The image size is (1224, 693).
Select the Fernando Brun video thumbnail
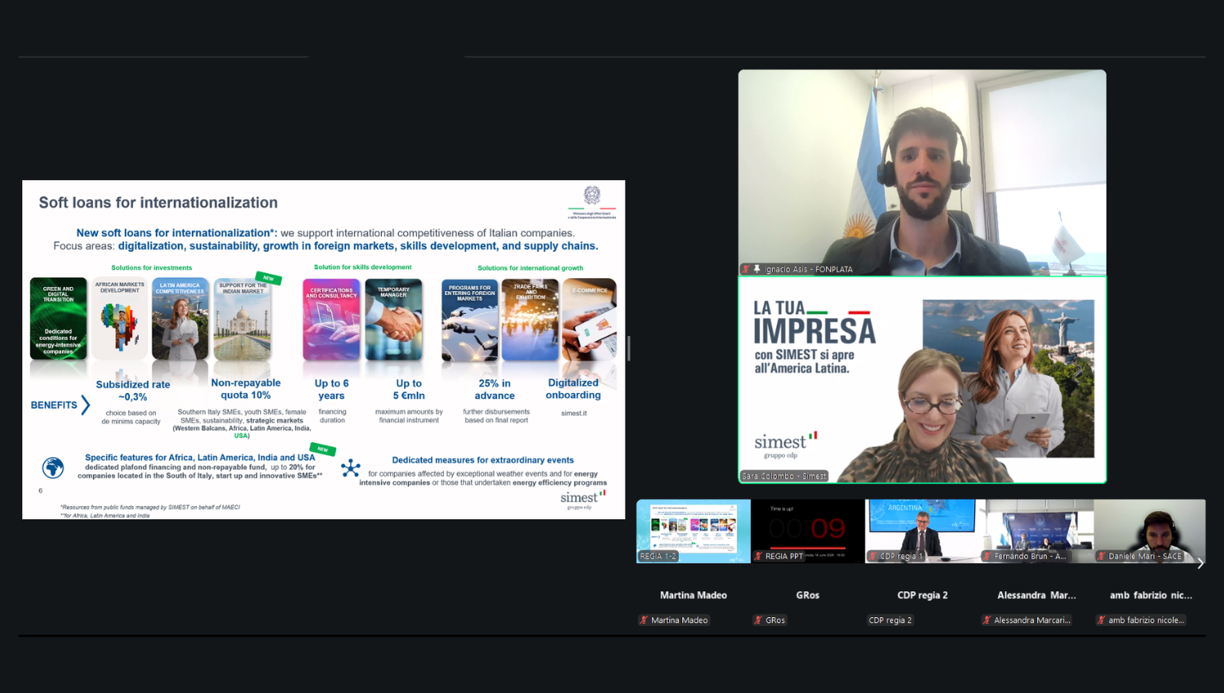pyautogui.click(x=1036, y=532)
